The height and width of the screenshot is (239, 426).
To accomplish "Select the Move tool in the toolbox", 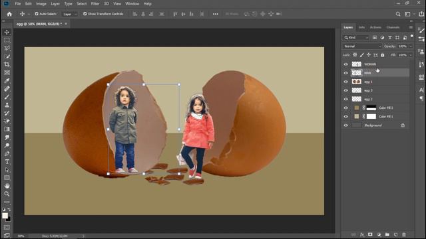I will tap(7, 33).
